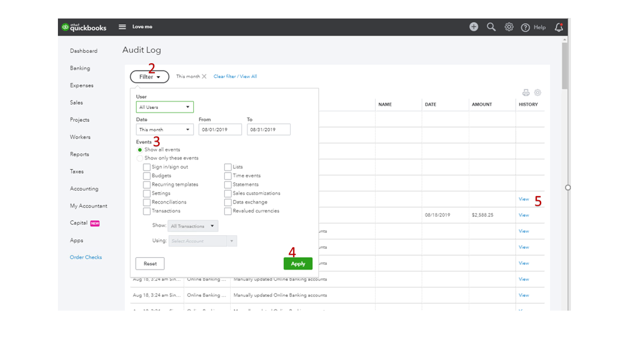Image resolution: width=623 pixels, height=350 pixels.
Task: Click the QuickBooks logo icon
Action: [x=65, y=27]
